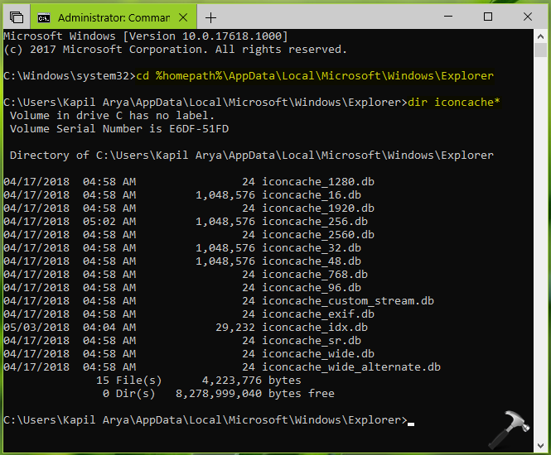551x455 pixels.
Task: Click the vertical scrollbar track
Action: click(x=541, y=248)
